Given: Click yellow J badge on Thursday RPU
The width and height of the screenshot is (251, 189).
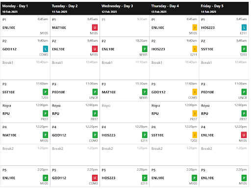Looking at the screenshot, I should [195, 113].
